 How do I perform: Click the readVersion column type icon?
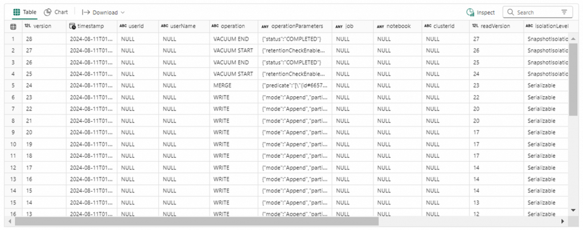coord(475,27)
